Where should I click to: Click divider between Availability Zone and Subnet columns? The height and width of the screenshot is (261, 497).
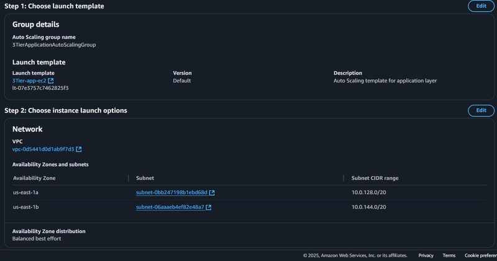coord(129,178)
